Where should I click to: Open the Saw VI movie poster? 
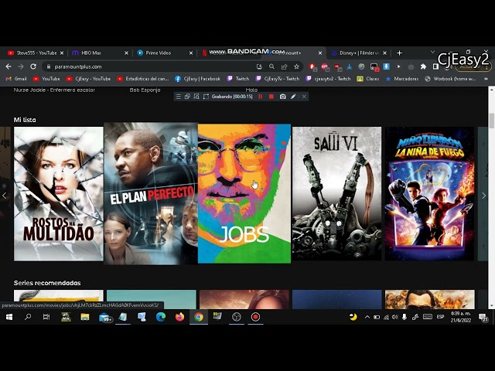[x=337, y=194]
